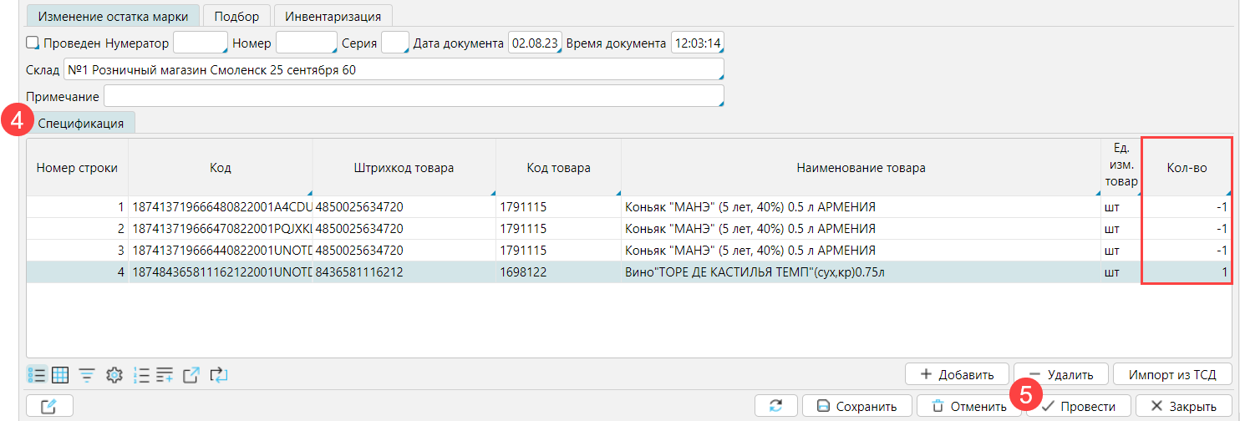Open the filter icon below table

coord(86,375)
